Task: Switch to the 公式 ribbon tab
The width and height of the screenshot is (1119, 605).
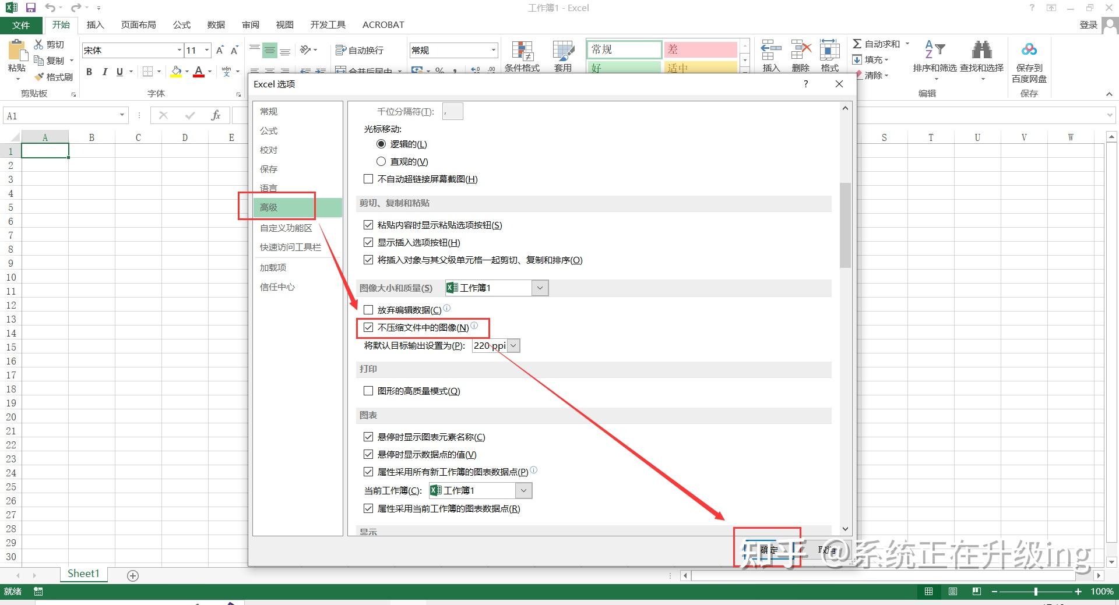Action: (182, 24)
